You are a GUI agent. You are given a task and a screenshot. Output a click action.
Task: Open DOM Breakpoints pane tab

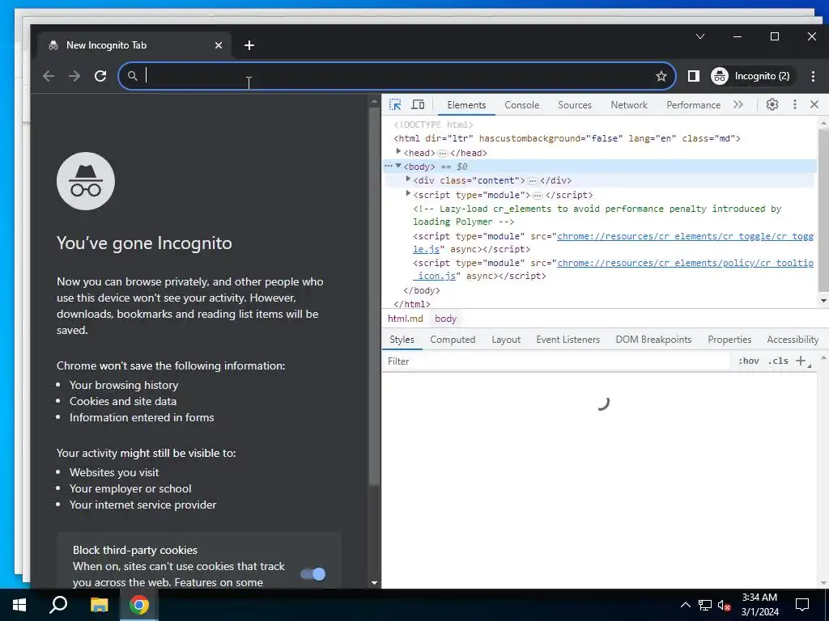tap(653, 340)
